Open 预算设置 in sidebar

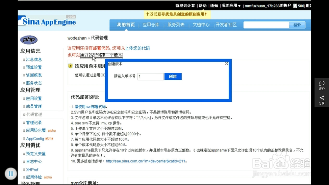point(34,67)
